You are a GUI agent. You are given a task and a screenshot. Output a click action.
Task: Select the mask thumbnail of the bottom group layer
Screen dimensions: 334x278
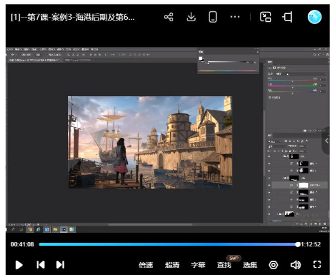[289, 214]
